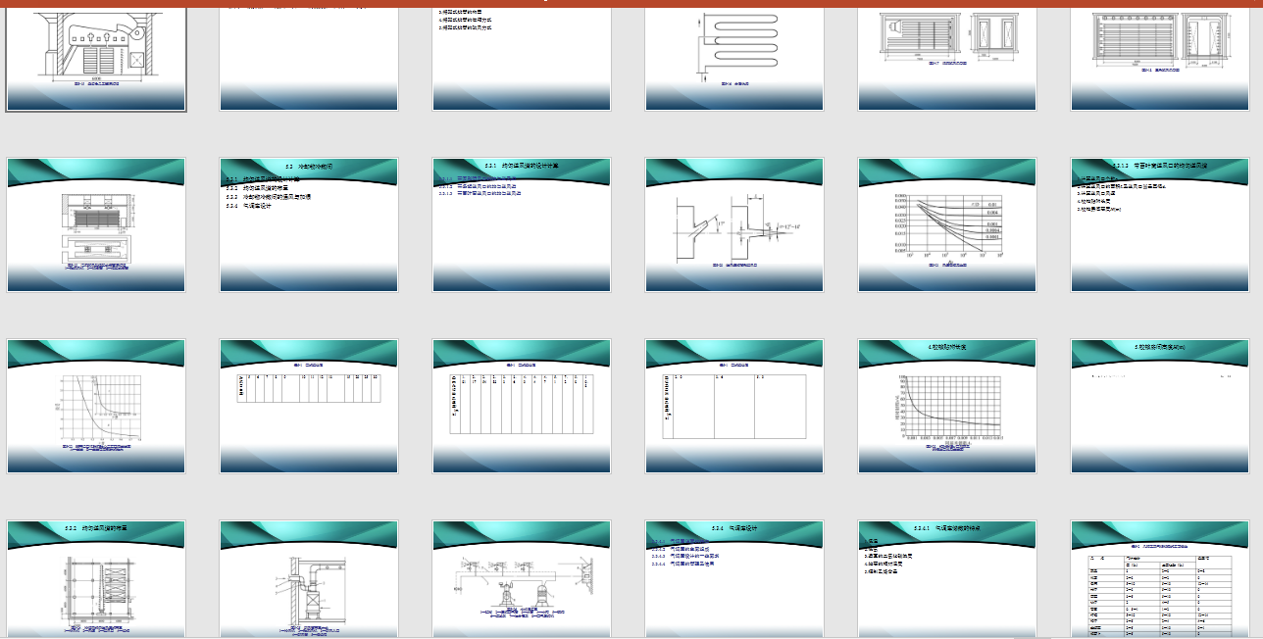Screen dimensions: 1263x639
Task: Select the table slide with many filled number columns
Action: point(522,407)
